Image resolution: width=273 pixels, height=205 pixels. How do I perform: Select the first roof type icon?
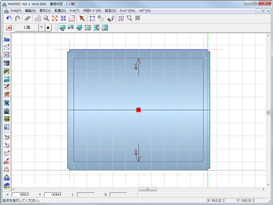click(62, 28)
